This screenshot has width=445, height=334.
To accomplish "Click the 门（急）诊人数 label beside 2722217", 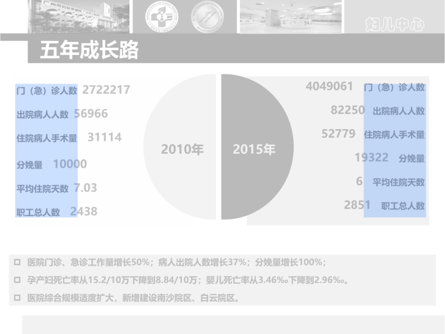I will [47, 91].
